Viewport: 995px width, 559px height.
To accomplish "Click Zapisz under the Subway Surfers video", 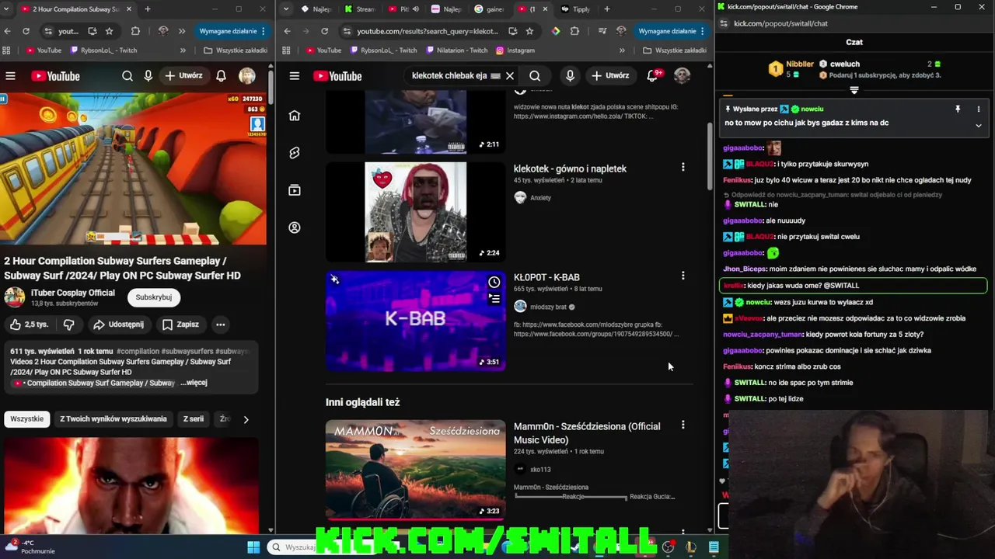I will (180, 325).
